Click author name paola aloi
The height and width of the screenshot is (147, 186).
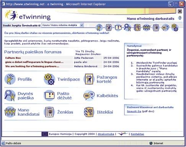[80, 62]
